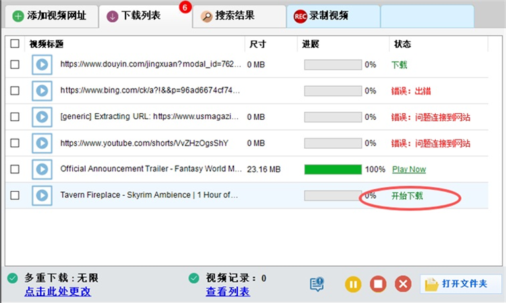Click green check icon beside 多重下载
The image size is (506, 303).
pos(13,278)
